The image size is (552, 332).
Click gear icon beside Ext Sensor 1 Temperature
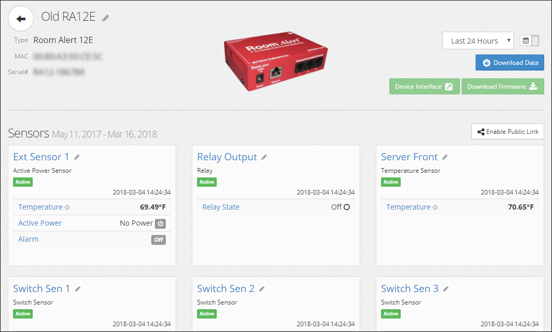point(67,208)
